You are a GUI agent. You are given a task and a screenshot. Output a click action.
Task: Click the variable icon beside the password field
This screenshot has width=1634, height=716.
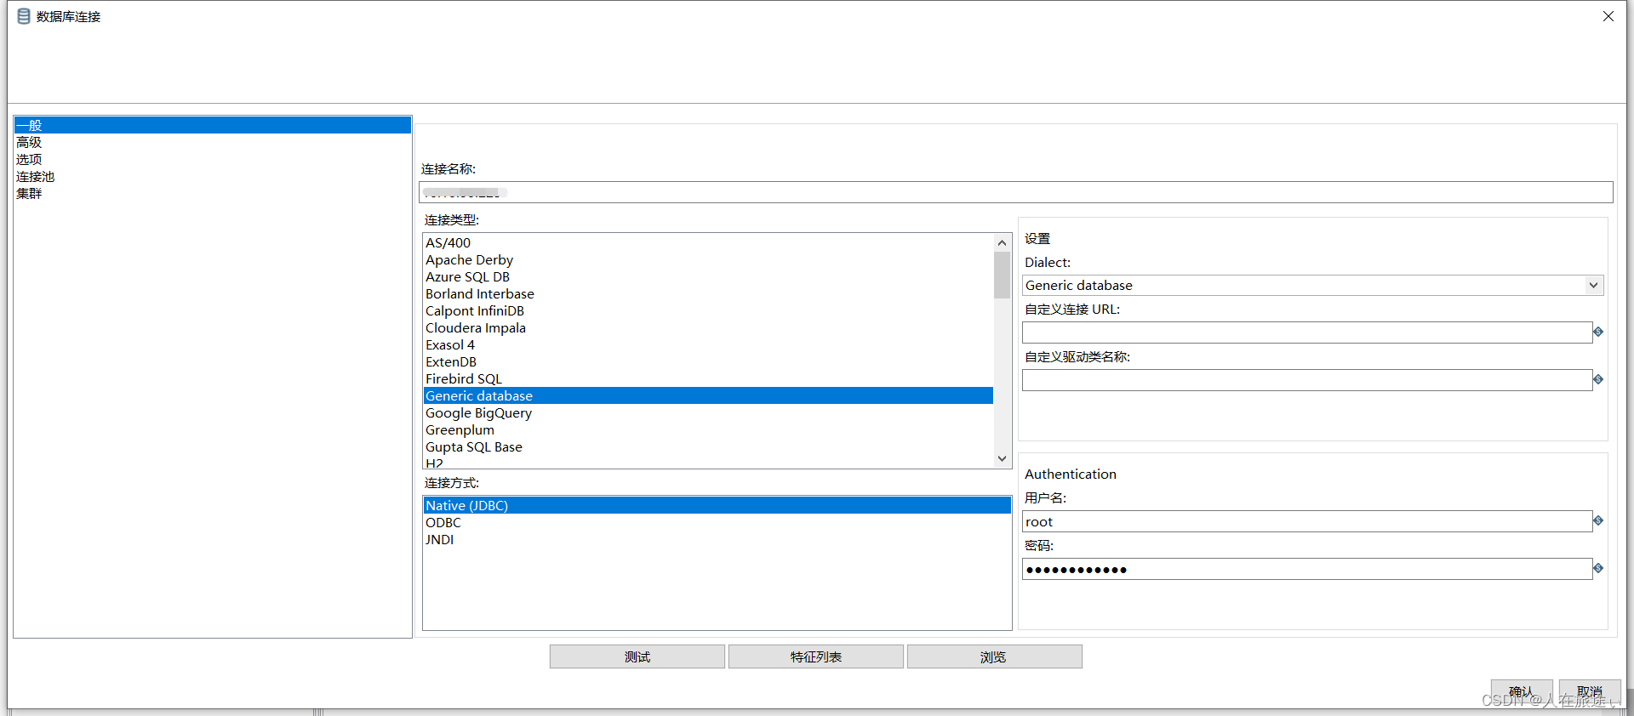1598,568
